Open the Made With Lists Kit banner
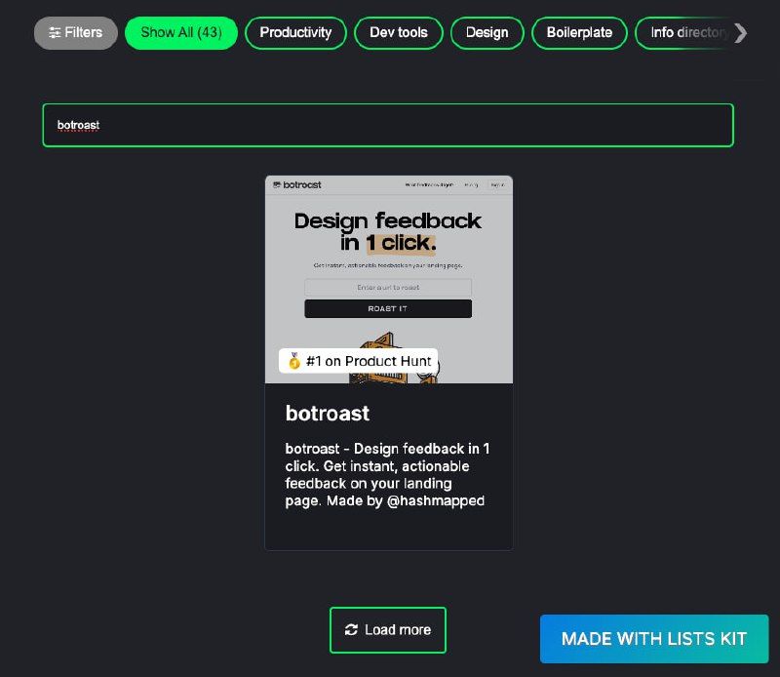Viewport: 780px width, 677px height. pos(654,639)
